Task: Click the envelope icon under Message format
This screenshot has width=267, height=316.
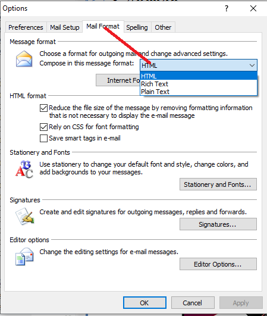Action: [24, 59]
